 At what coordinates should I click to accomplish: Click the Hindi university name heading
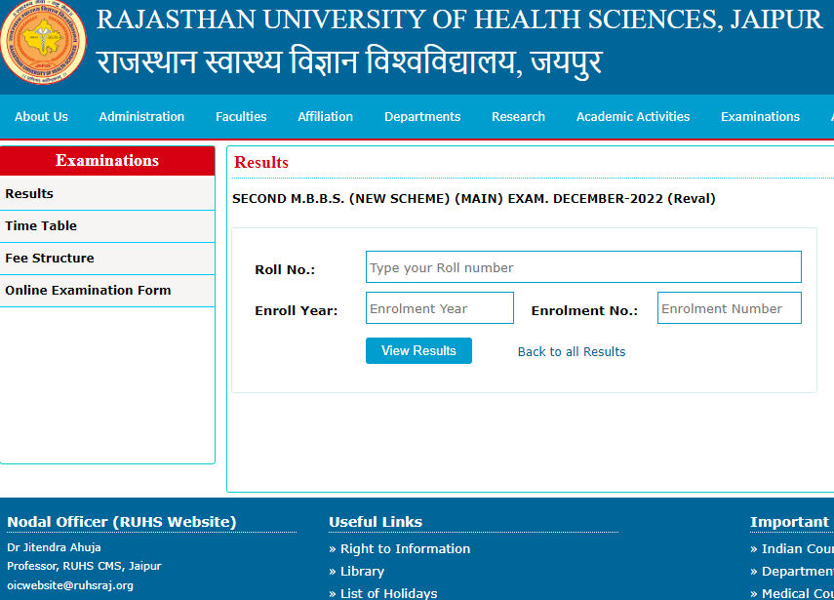(349, 62)
